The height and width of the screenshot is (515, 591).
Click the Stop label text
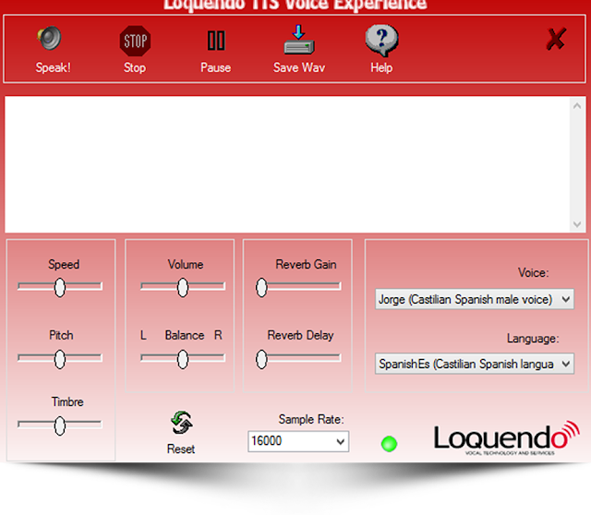135,67
